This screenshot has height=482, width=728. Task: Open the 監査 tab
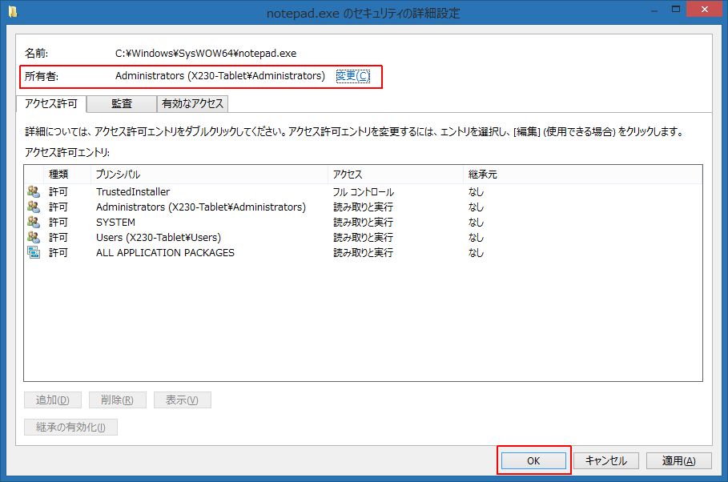(x=122, y=103)
